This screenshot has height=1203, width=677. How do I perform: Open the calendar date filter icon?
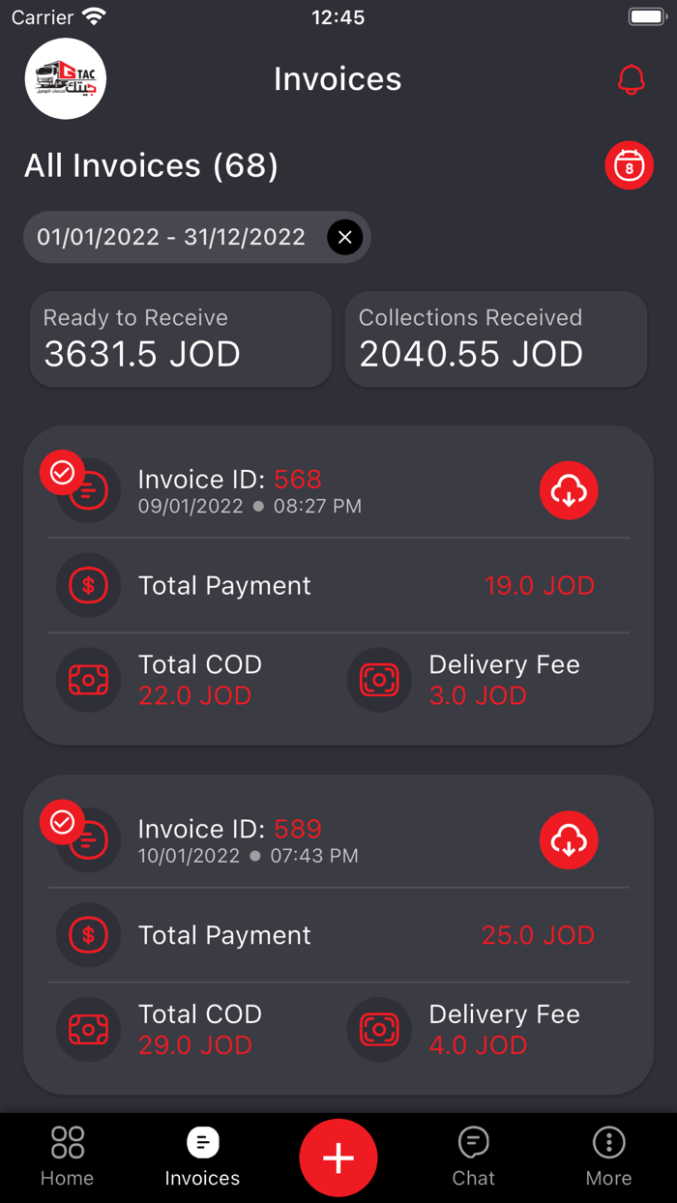[x=630, y=165]
